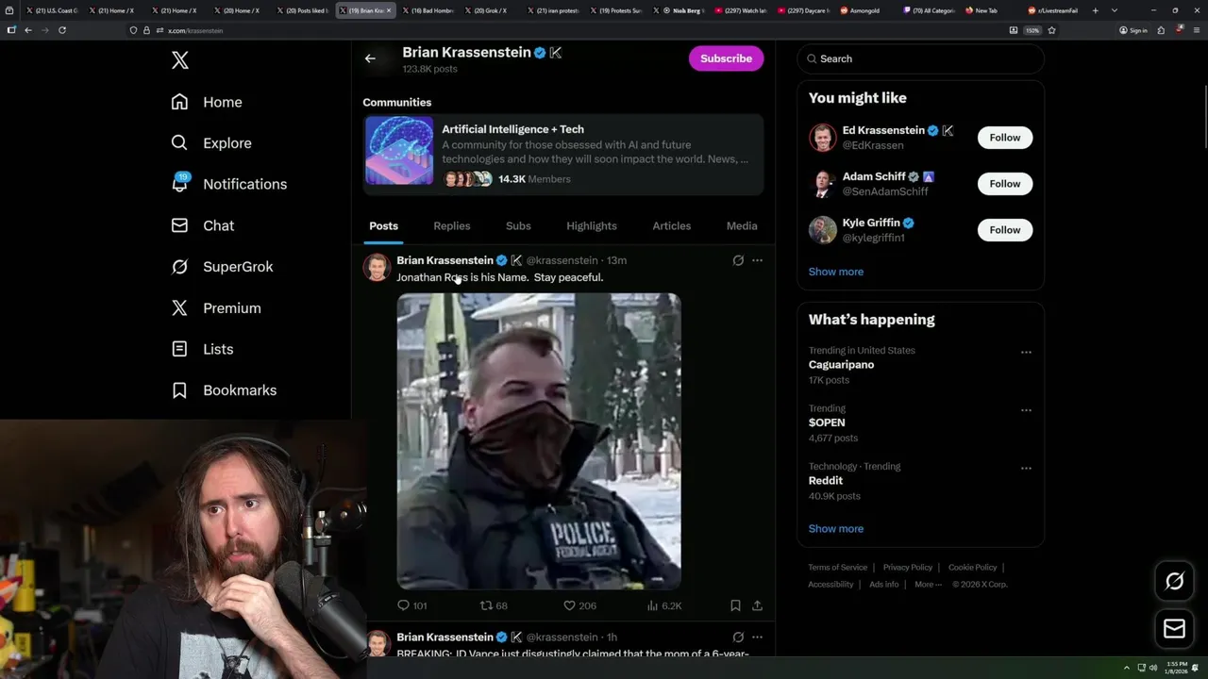
Task: Click the repost icon with 68 reposts
Action: coord(494,605)
